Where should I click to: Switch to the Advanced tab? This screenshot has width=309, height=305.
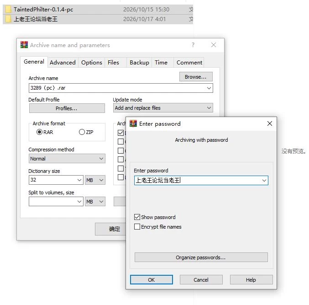tap(63, 63)
